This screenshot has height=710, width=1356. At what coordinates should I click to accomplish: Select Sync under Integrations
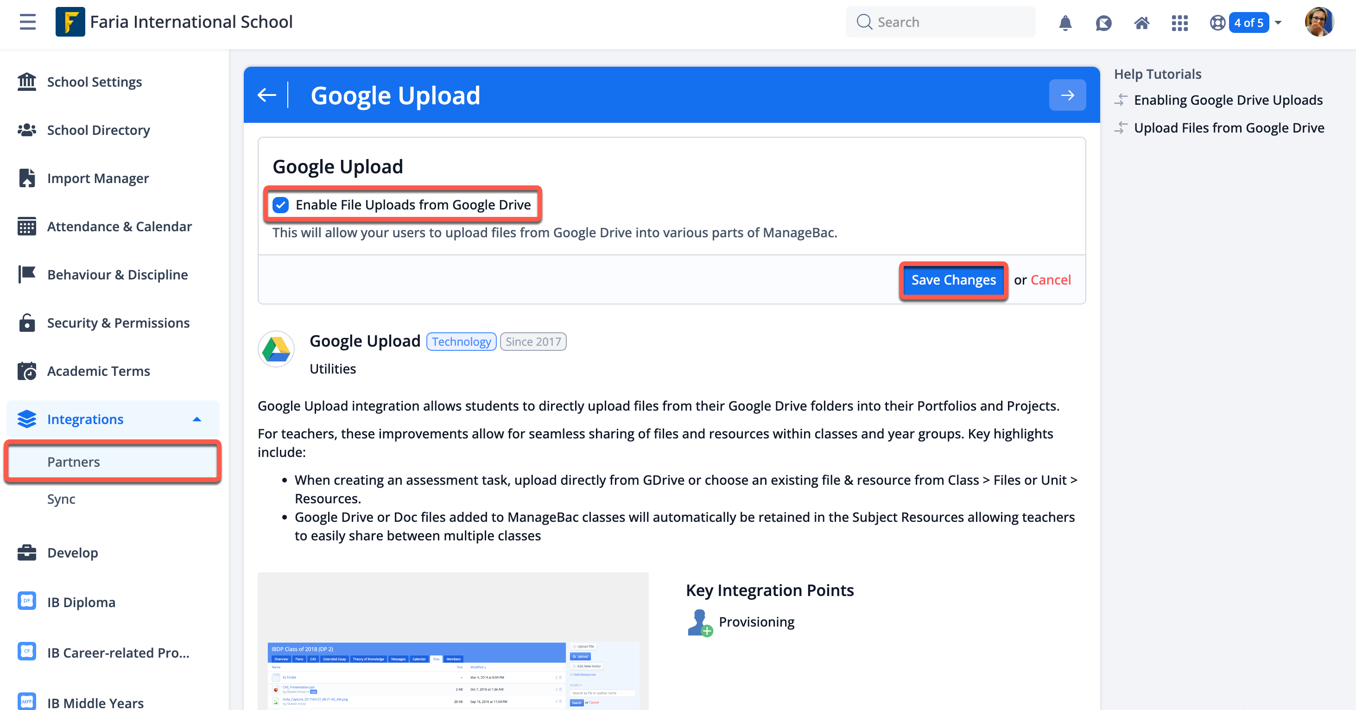(x=61, y=499)
